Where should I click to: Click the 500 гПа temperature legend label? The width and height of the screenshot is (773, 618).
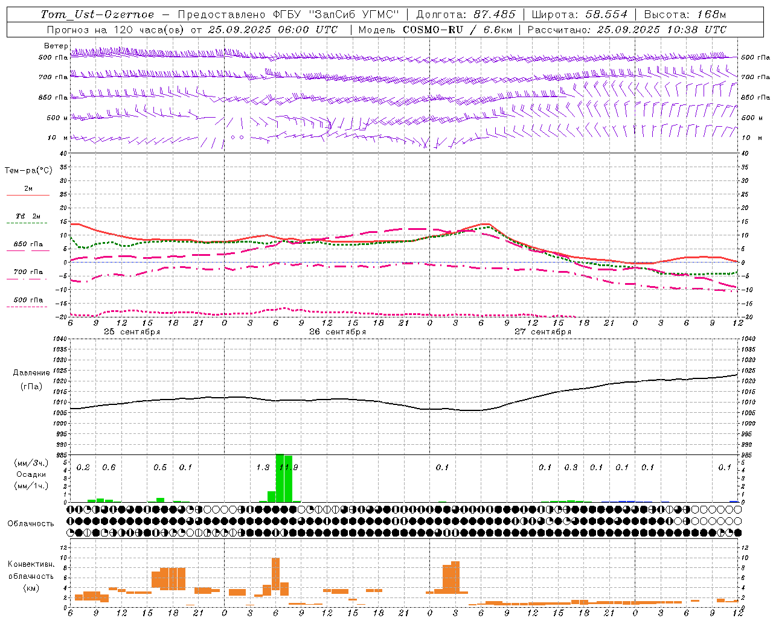click(x=28, y=299)
